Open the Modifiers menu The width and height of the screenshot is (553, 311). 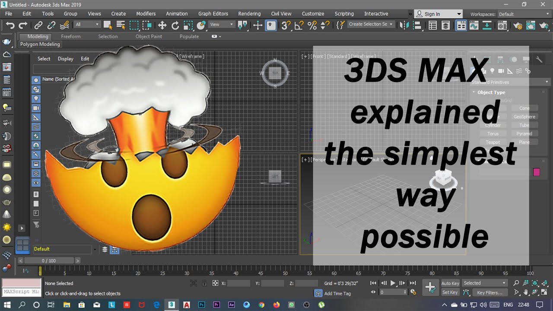point(146,14)
